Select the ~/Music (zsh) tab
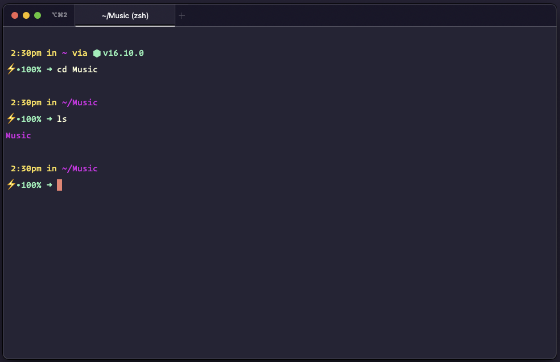The width and height of the screenshot is (560, 362). pos(125,16)
